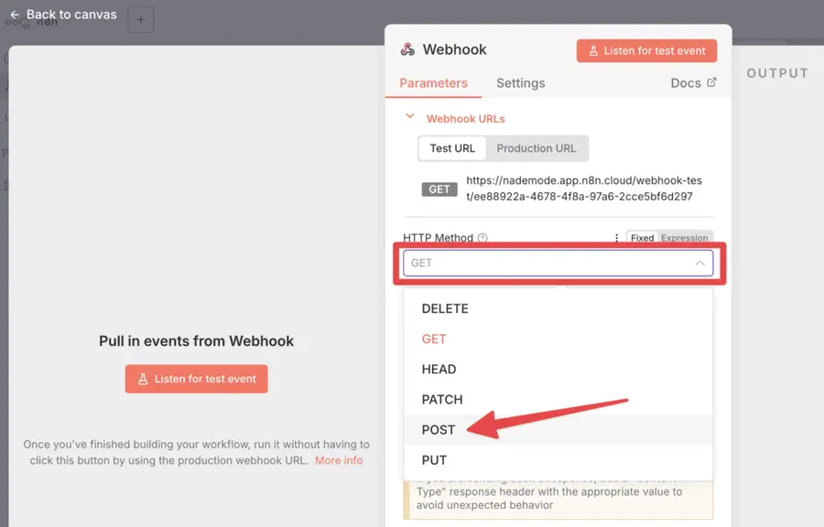This screenshot has height=527, width=824.
Task: Copy the webhook test URL text
Action: (x=584, y=188)
